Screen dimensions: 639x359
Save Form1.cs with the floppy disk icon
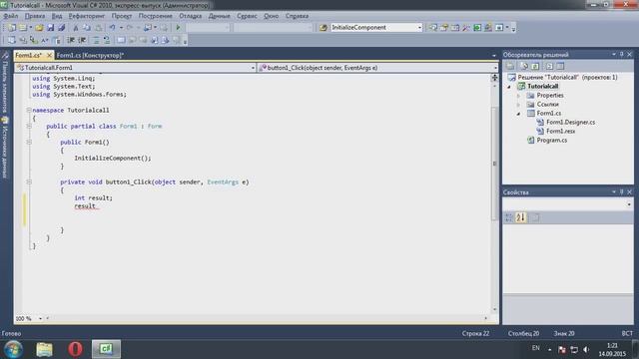point(51,28)
